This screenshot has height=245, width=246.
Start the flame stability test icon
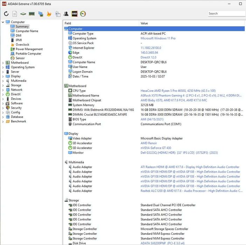click(x=49, y=14)
